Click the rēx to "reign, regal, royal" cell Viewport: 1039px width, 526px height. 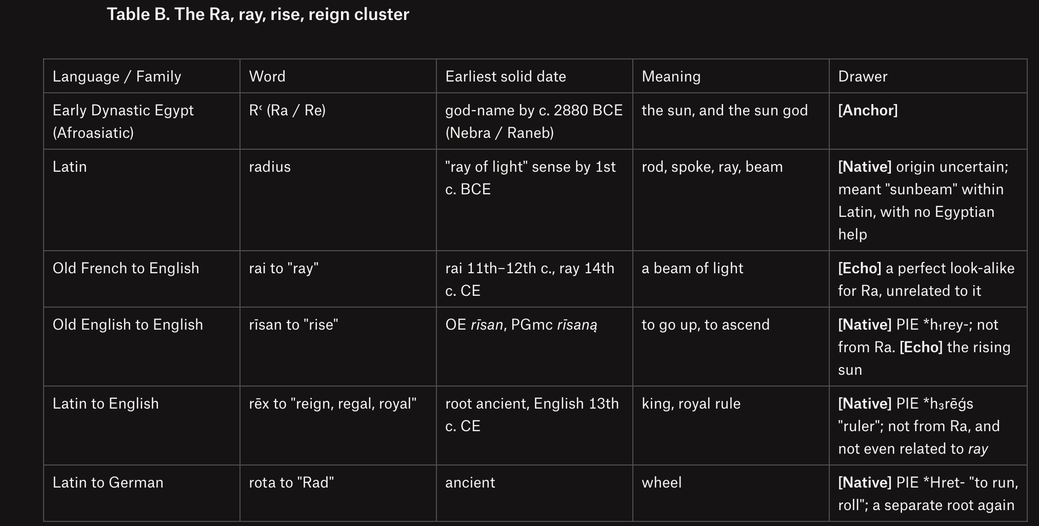pyautogui.click(x=338, y=426)
